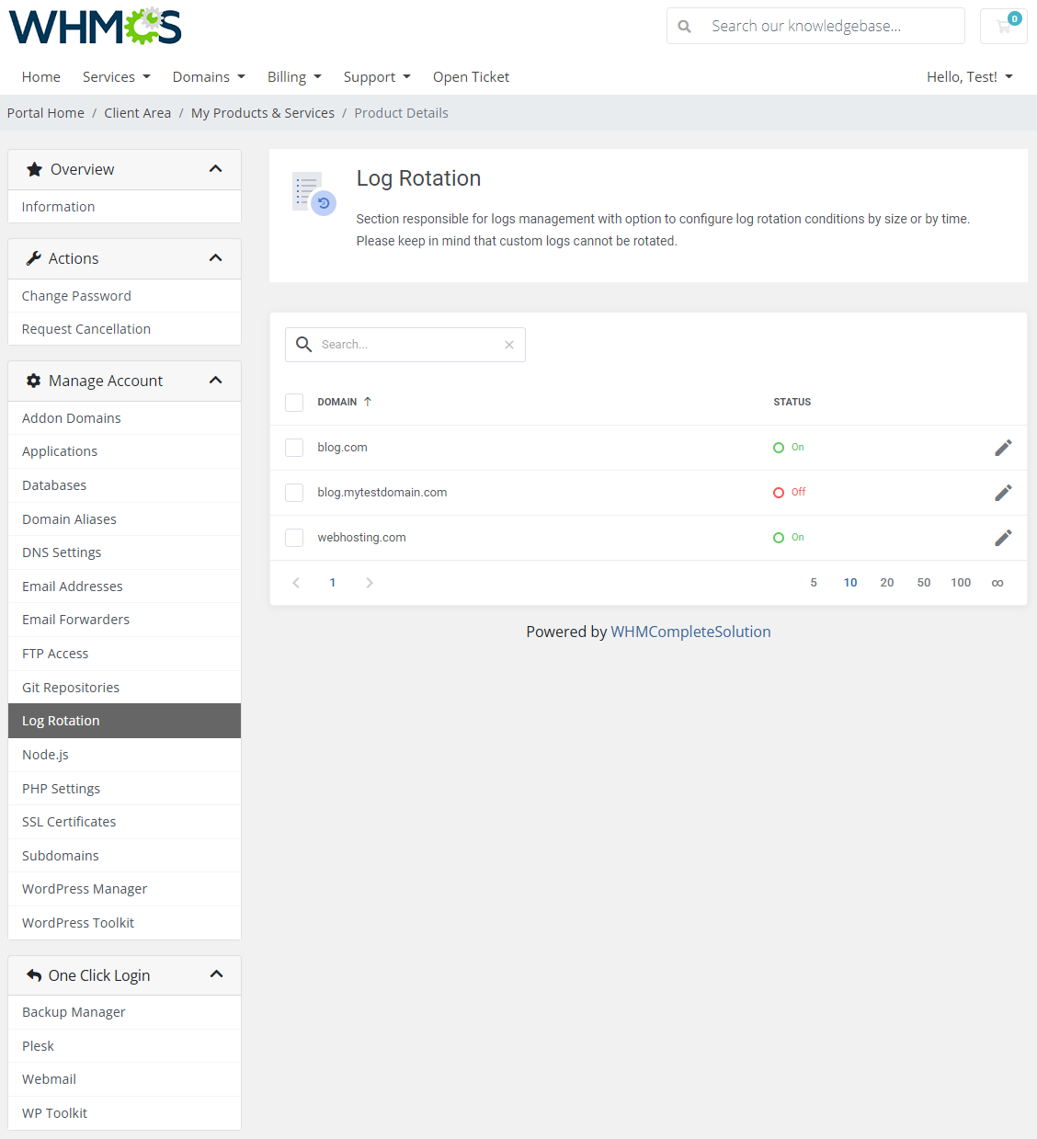The width and height of the screenshot is (1037, 1139).
Task: Open the Hello, Test! account dropdown
Action: point(969,76)
